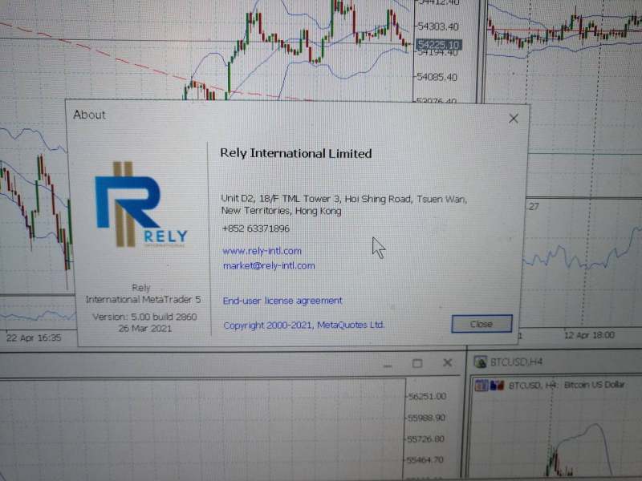
Task: Click the About dialog title
Action: (89, 115)
